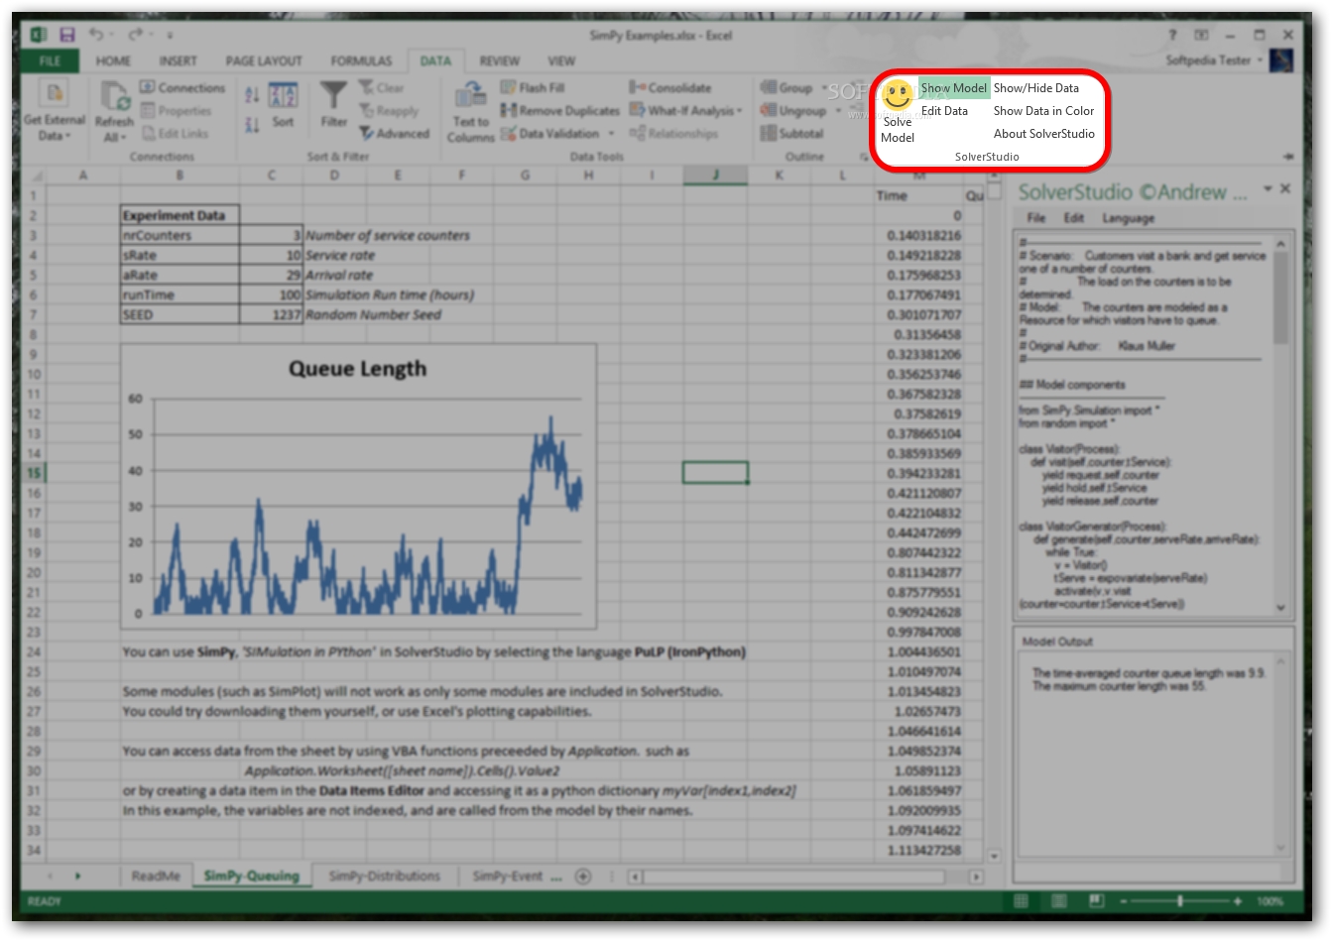This screenshot has height=941, width=1332.
Task: Click Advanced filter
Action: (395, 133)
